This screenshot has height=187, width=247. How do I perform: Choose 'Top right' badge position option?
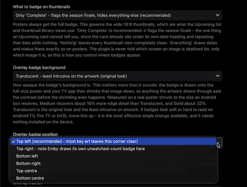[113, 149]
